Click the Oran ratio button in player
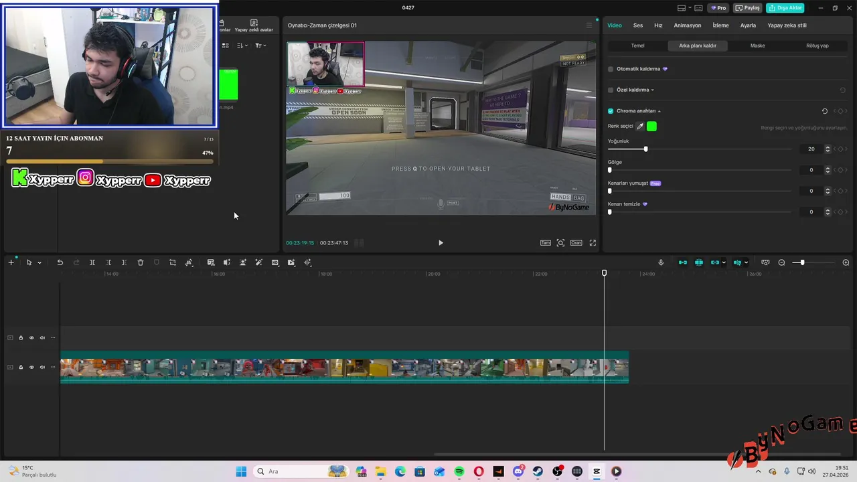 click(576, 243)
